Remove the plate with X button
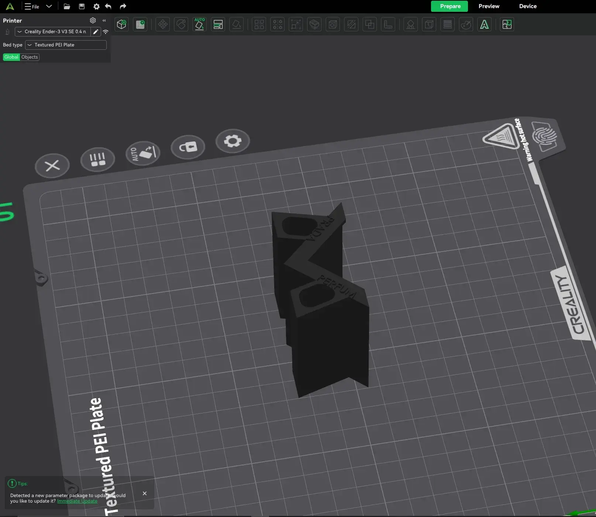Screen dimensions: 596x517 (x=52, y=166)
